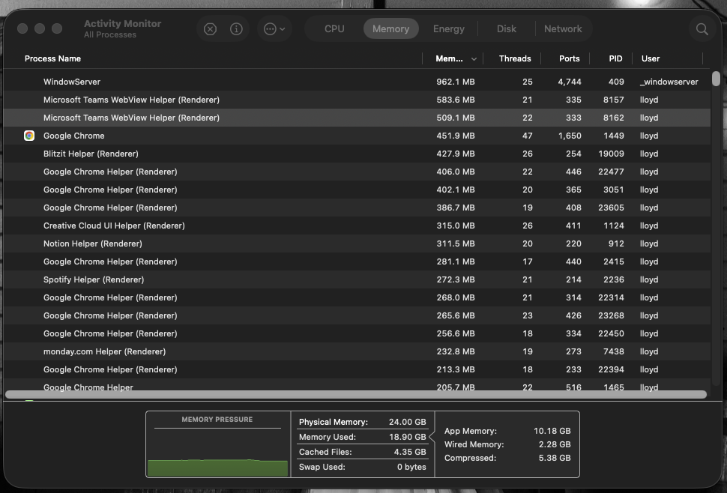The height and width of the screenshot is (493, 727).
Task: Select the Spotify Helper (Renderer) process
Action: tap(94, 279)
